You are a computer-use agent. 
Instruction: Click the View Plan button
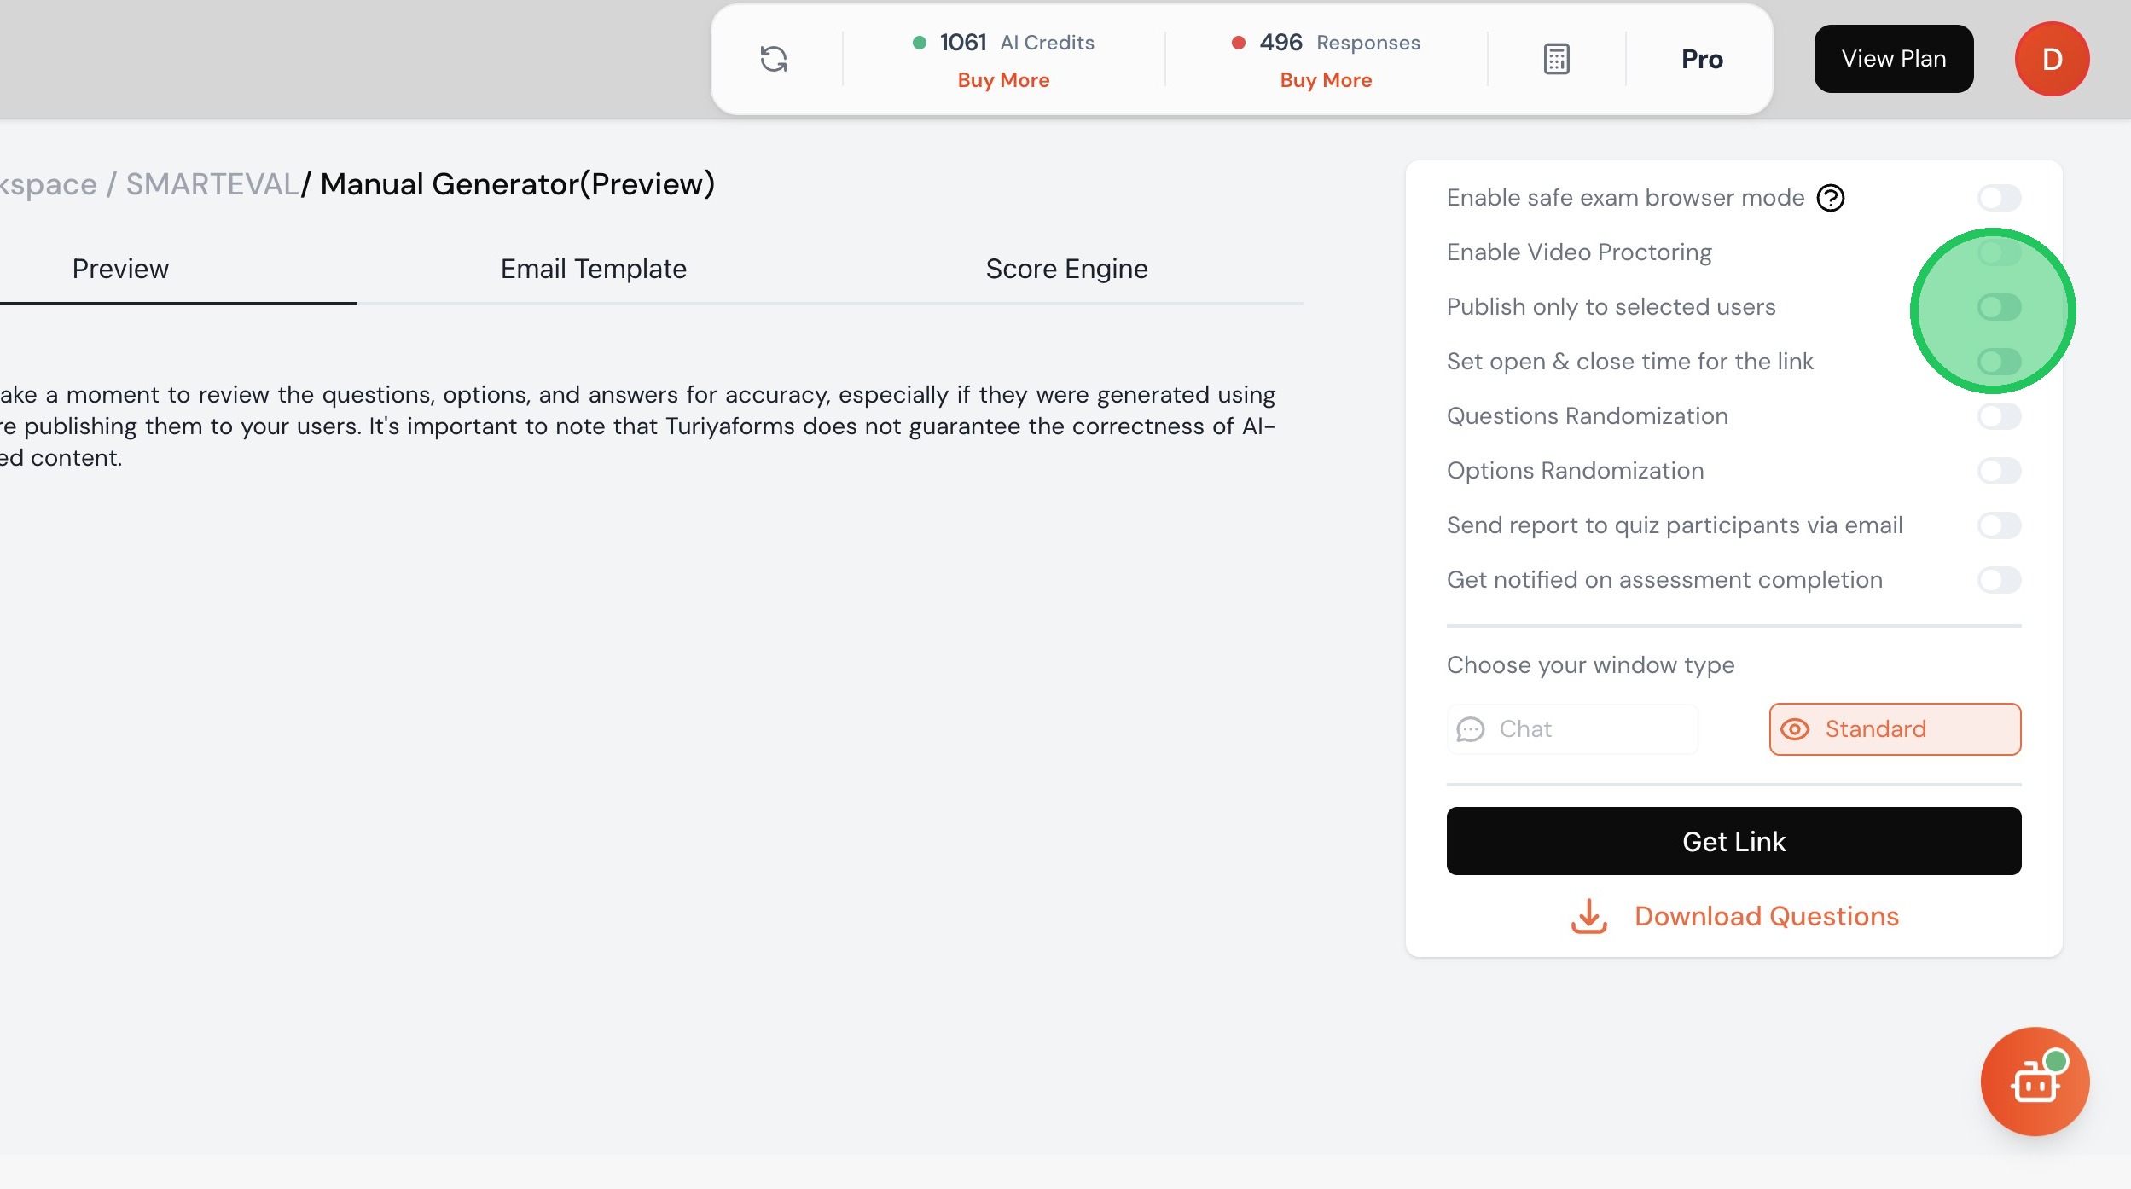coord(1893,59)
